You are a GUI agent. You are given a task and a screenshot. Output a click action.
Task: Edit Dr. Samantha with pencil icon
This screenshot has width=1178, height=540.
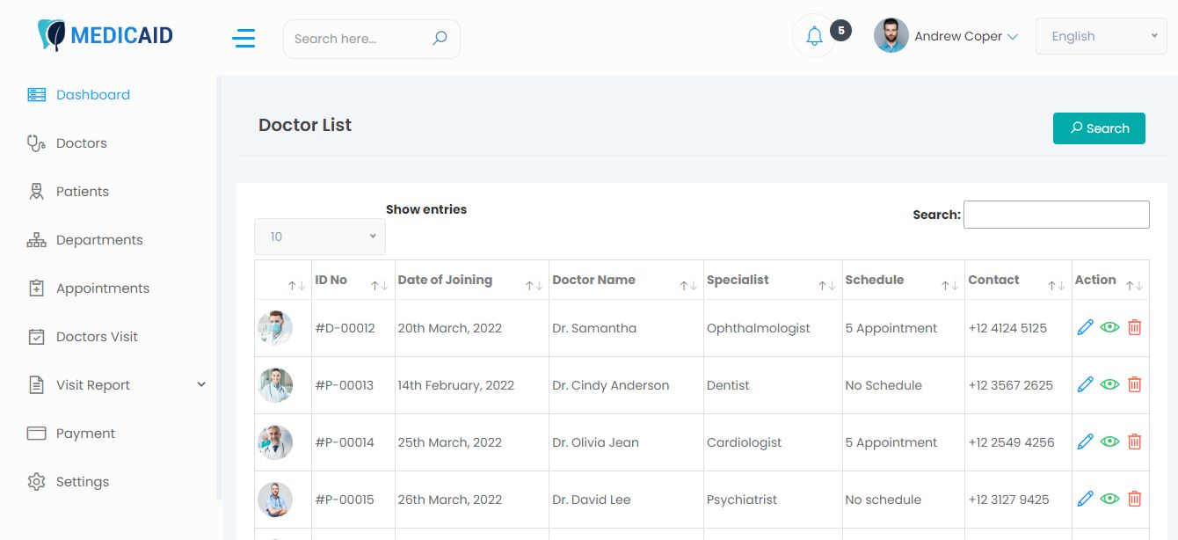1085,327
